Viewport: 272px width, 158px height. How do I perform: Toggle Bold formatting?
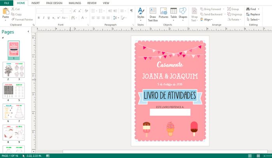(39, 18)
